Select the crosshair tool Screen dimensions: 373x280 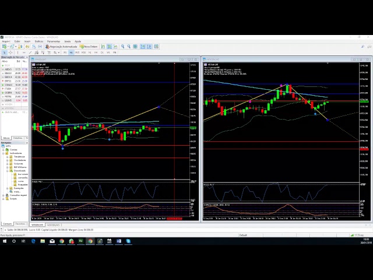(x=10, y=52)
